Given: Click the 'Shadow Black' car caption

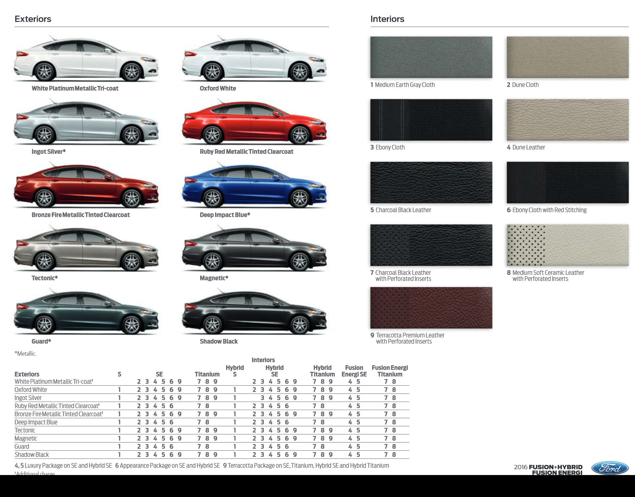Looking at the screenshot, I should tap(219, 342).
